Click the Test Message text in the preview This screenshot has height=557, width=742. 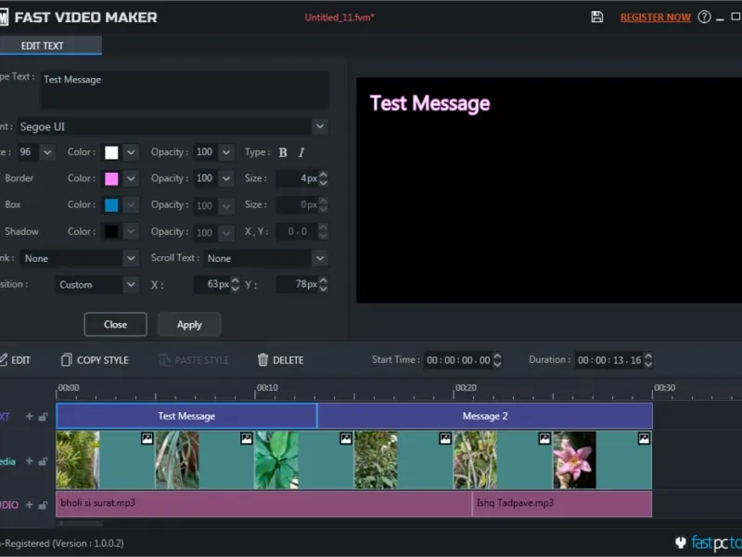[x=429, y=103]
